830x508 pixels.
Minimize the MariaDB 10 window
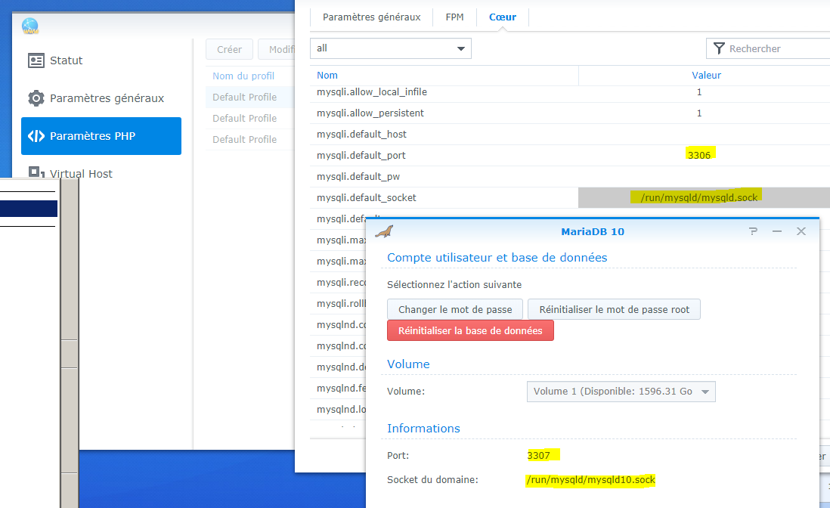tap(777, 231)
